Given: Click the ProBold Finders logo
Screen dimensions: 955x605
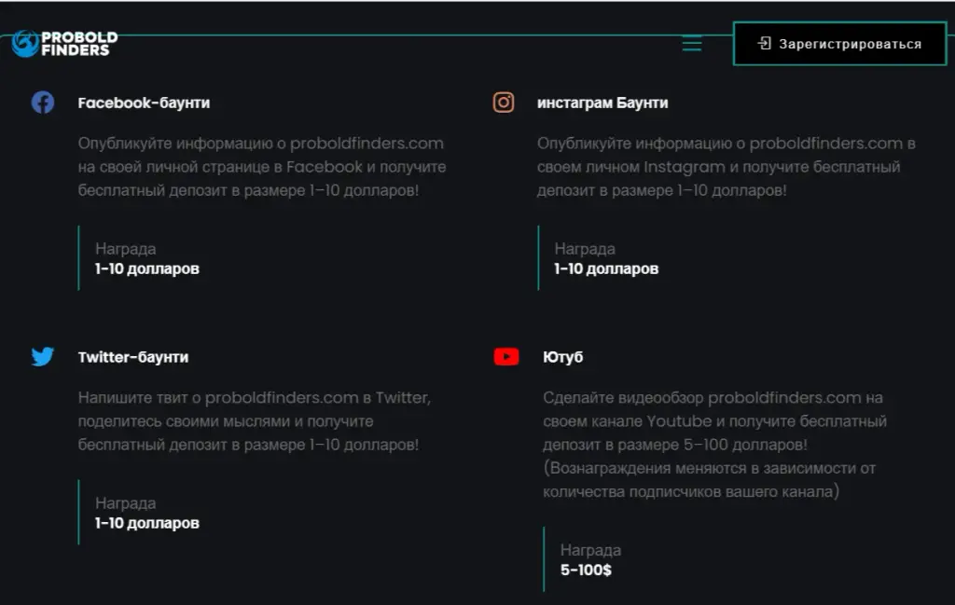Looking at the screenshot, I should tap(64, 44).
